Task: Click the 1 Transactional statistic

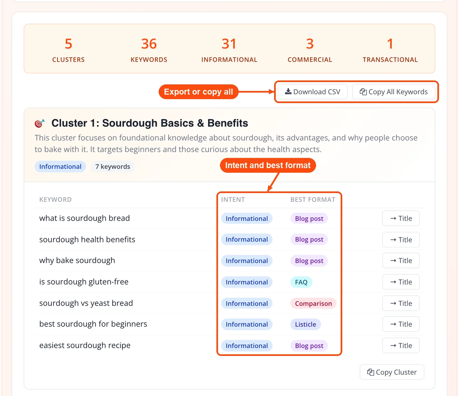Action: click(x=390, y=50)
